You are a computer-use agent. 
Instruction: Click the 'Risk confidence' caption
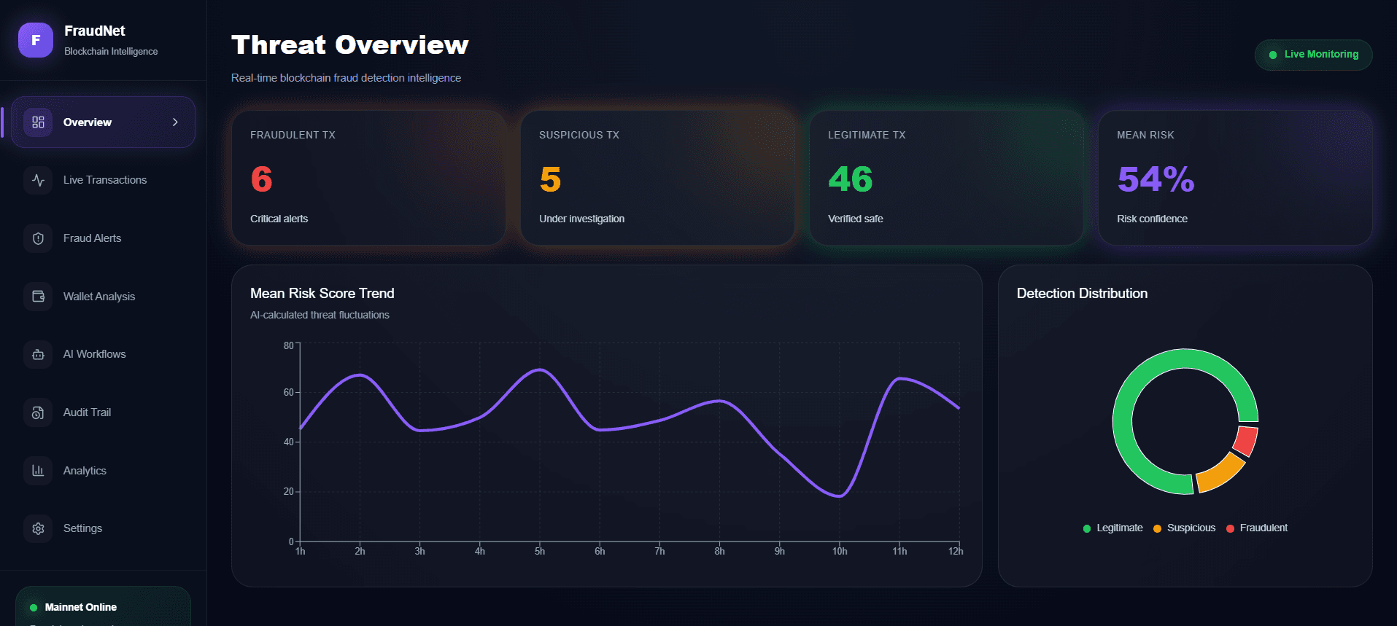(x=1152, y=219)
